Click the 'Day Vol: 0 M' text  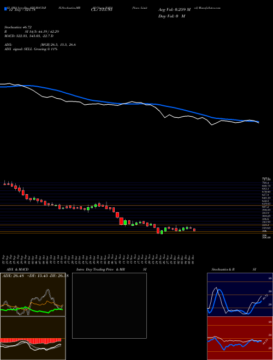click(x=171, y=16)
